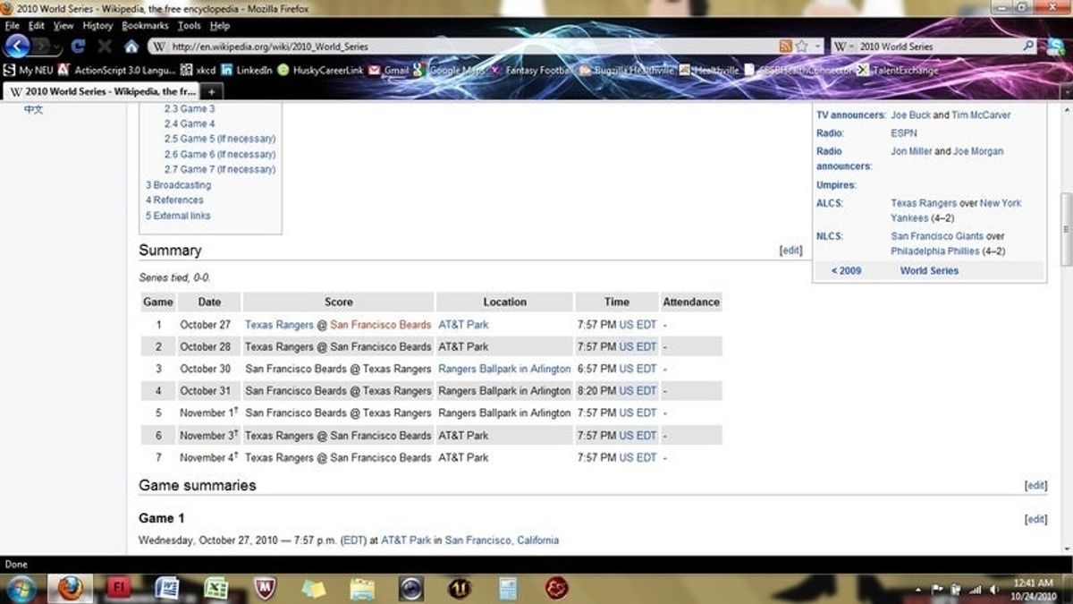Reload the page with the refresh icon
This screenshot has height=604, width=1073.
tap(78, 47)
